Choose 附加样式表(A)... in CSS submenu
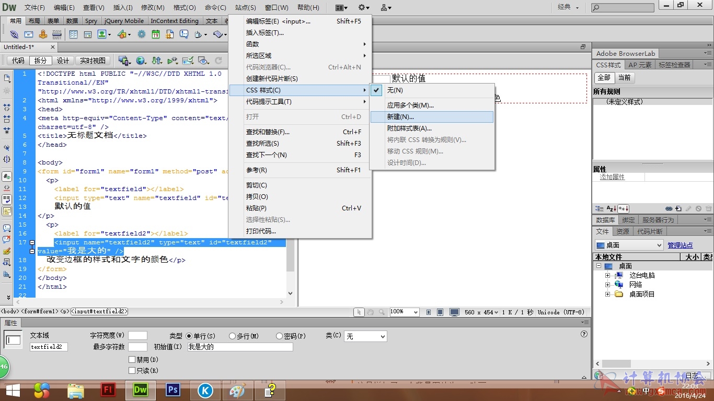 pyautogui.click(x=432, y=128)
